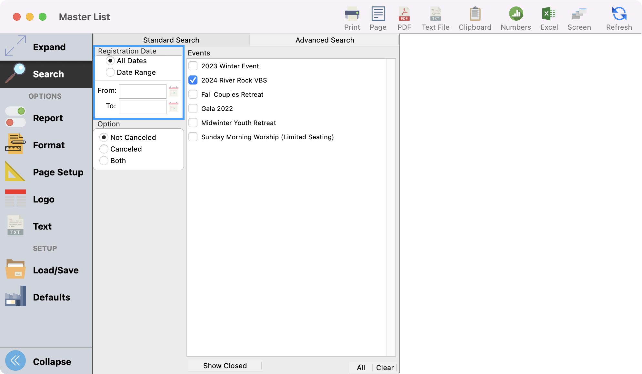Click the Show Closed button
This screenshot has width=642, height=374.
click(x=225, y=366)
